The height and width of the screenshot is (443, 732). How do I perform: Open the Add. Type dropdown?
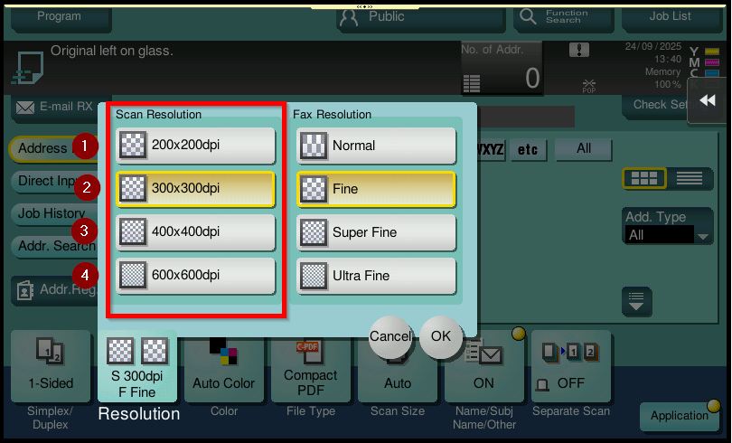[x=669, y=235]
